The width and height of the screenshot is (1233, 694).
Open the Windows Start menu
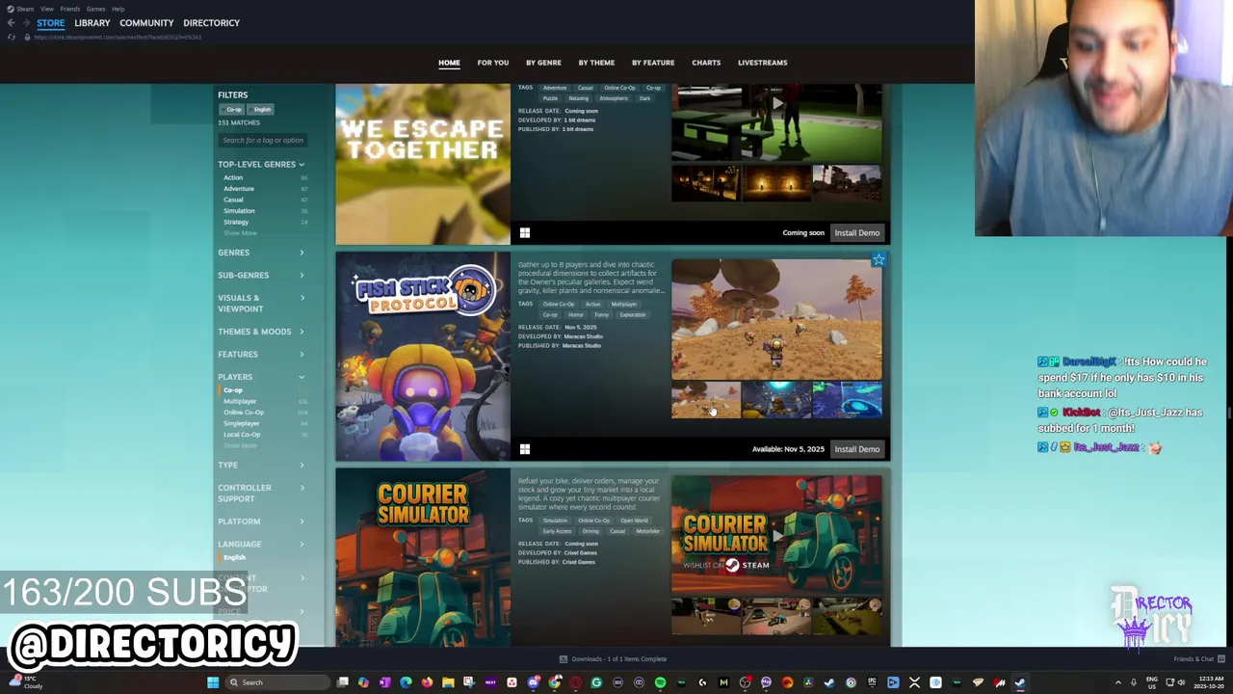(x=213, y=682)
